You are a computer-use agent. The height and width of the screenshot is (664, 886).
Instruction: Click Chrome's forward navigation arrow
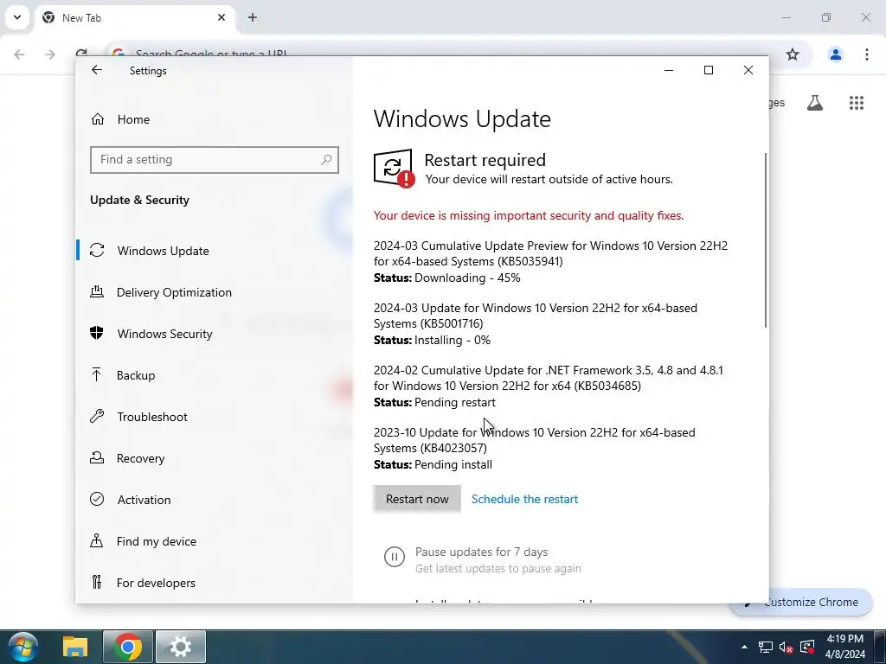click(49, 54)
